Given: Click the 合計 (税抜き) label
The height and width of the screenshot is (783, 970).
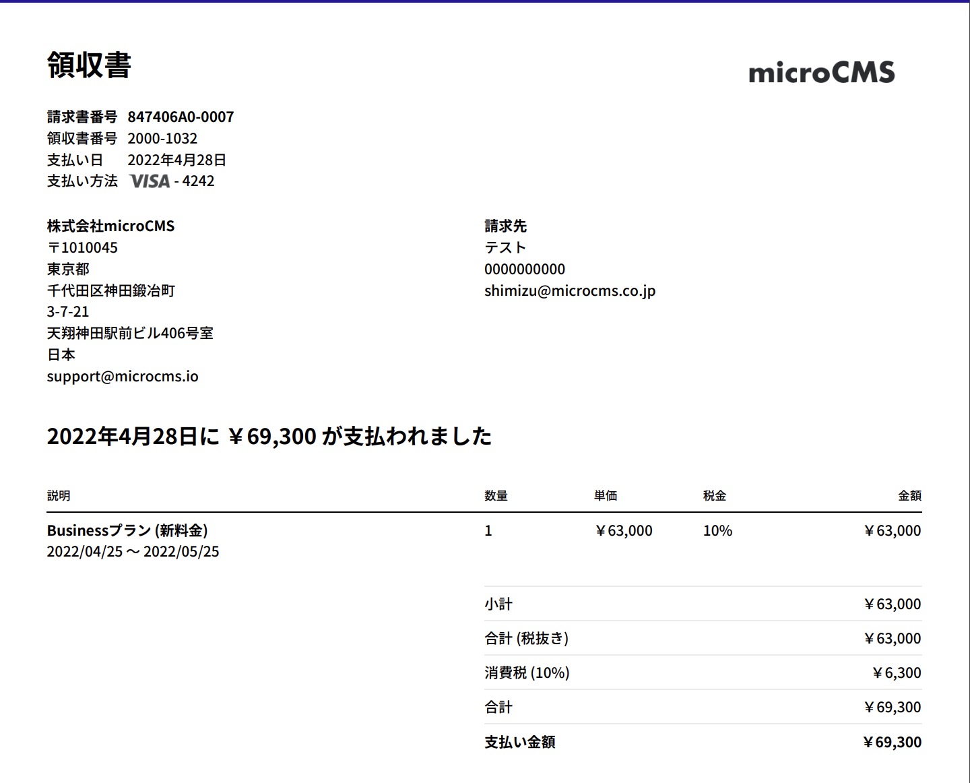Looking at the screenshot, I should click(527, 639).
